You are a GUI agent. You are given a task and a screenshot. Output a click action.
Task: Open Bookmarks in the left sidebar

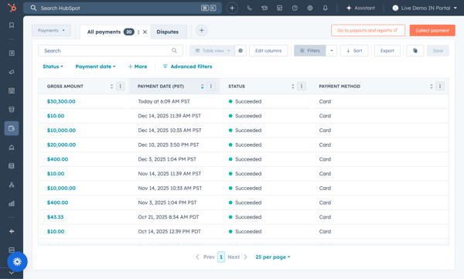tap(12, 26)
